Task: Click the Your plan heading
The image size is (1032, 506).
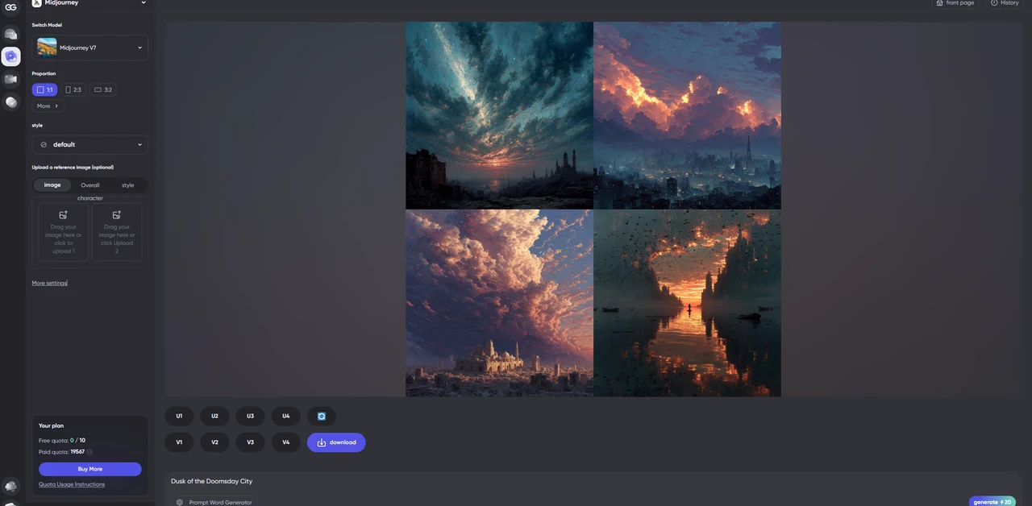Action: click(52, 425)
